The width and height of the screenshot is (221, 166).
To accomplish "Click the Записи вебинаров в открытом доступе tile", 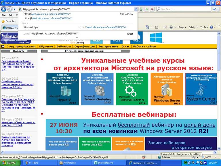I will (181, 144).
